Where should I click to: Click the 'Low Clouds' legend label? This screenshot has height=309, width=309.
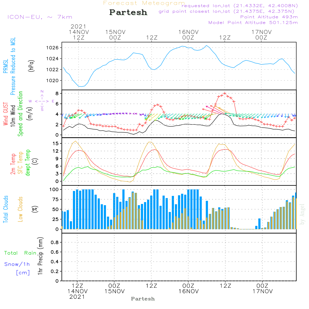tap(20, 209)
